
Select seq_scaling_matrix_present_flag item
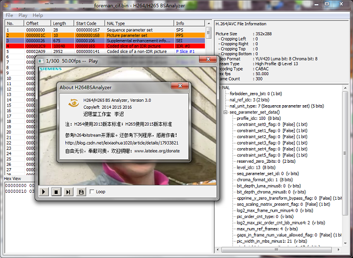click(283, 205)
